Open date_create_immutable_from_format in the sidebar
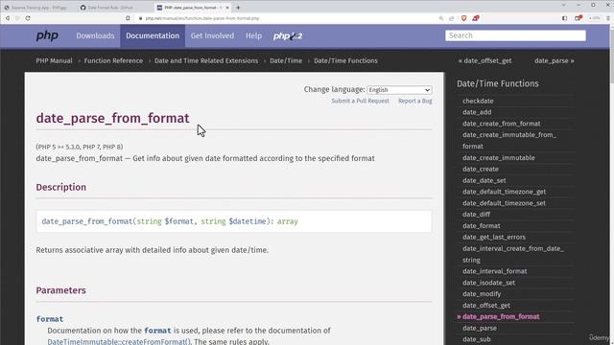 pos(509,141)
